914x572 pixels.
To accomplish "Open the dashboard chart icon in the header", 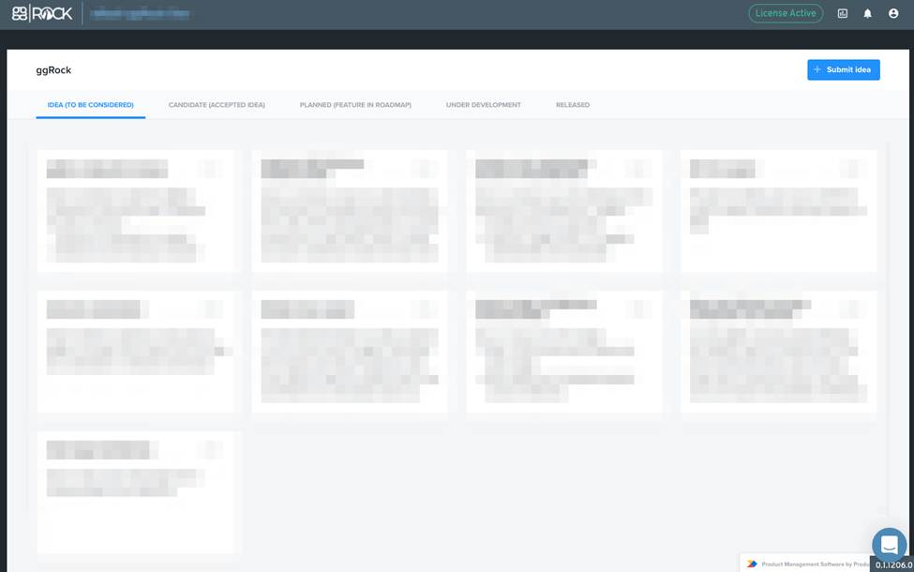I will (843, 14).
